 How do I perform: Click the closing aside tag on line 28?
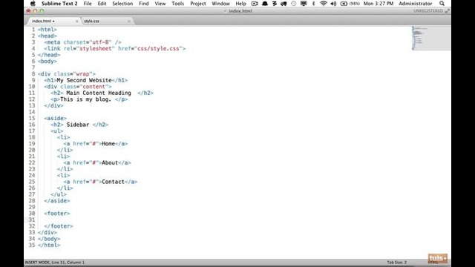point(57,201)
